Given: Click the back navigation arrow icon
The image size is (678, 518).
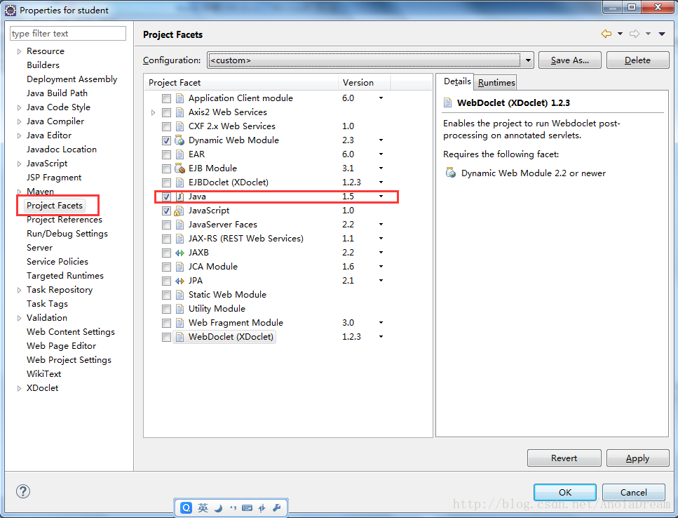Looking at the screenshot, I should (606, 34).
